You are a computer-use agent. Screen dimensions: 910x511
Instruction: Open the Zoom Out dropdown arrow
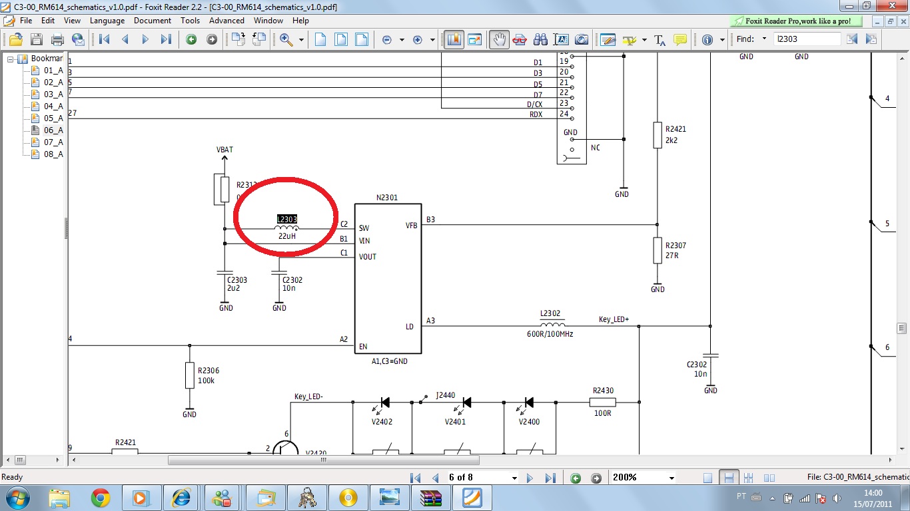pyautogui.click(x=402, y=40)
